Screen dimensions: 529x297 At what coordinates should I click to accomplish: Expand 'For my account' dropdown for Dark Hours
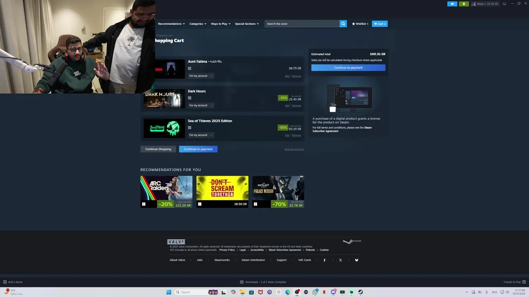point(201,105)
